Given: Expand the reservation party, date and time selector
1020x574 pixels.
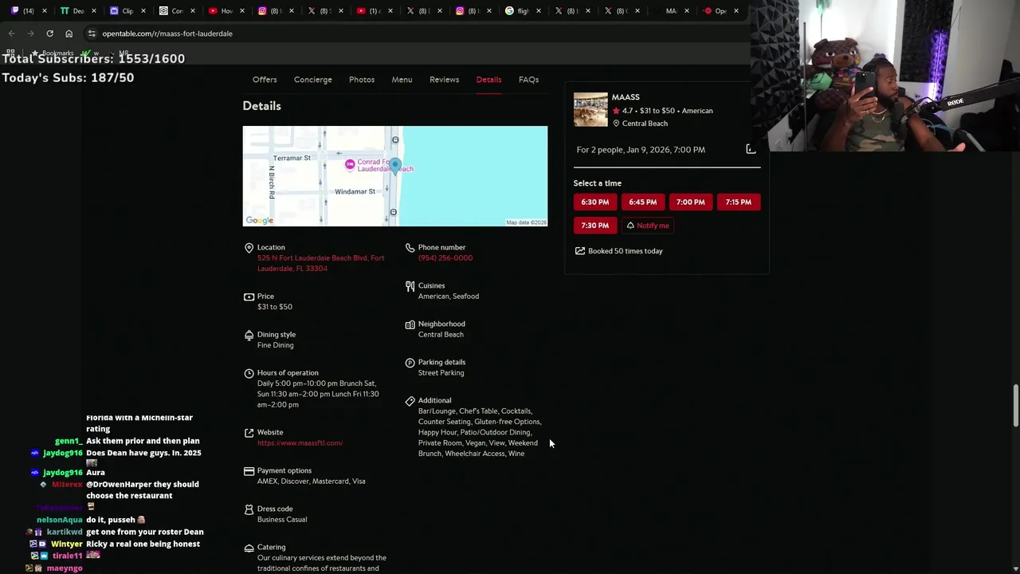Looking at the screenshot, I should 666,150.
